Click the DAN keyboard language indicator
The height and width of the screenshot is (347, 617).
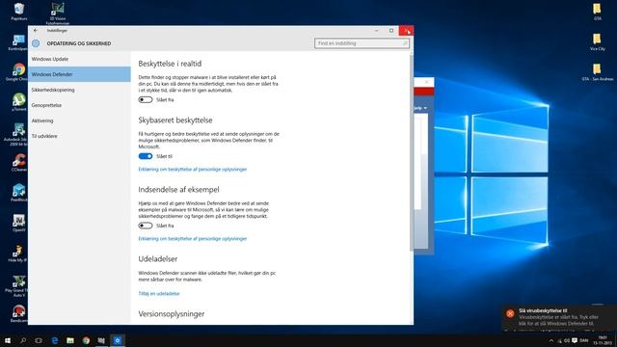click(584, 340)
